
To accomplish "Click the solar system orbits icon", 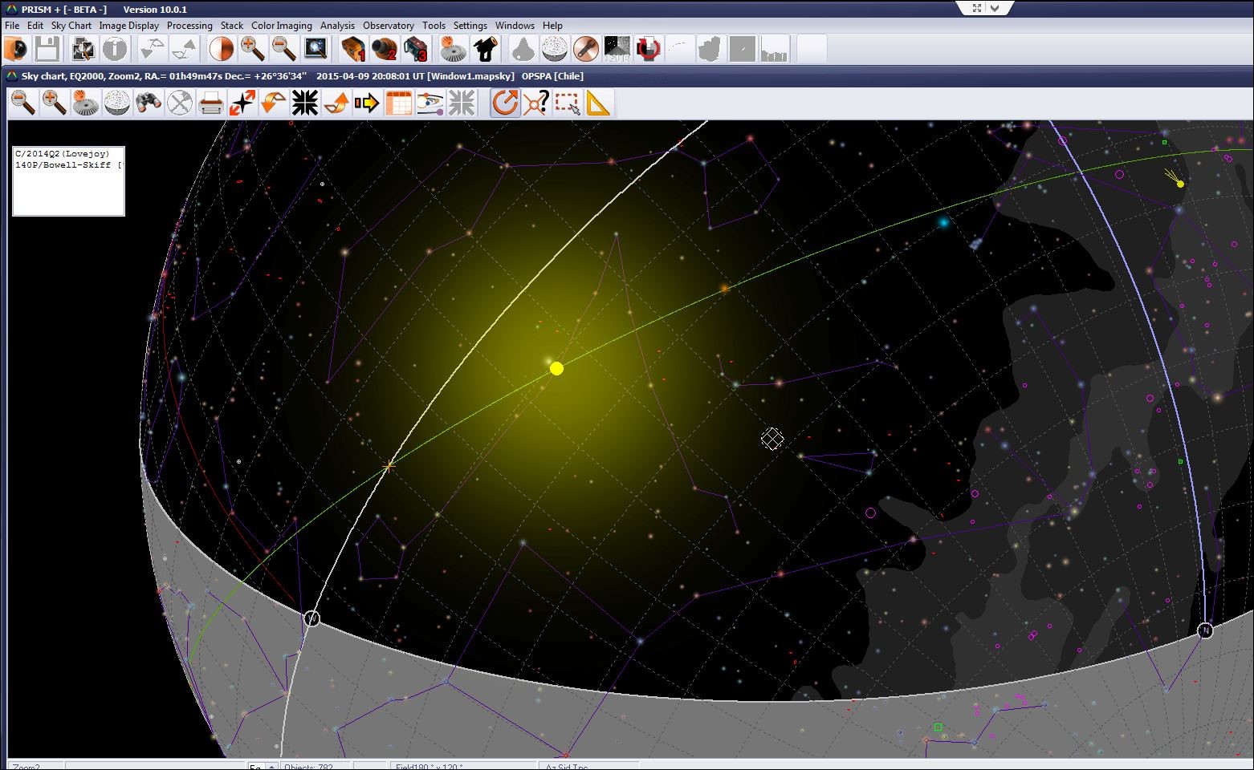I will coord(430,103).
